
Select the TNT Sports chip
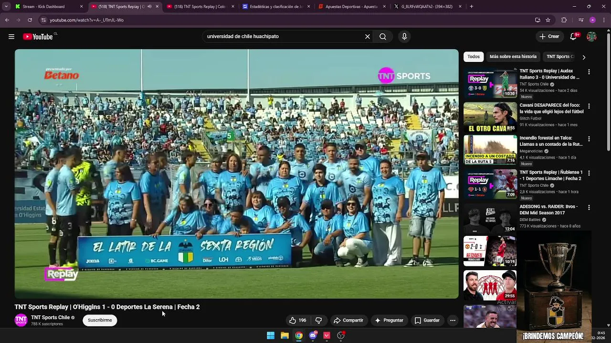559,57
